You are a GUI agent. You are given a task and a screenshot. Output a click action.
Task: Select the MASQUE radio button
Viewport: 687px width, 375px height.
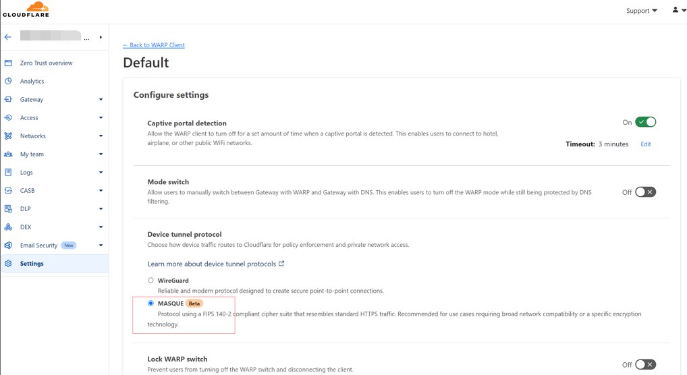tap(151, 304)
